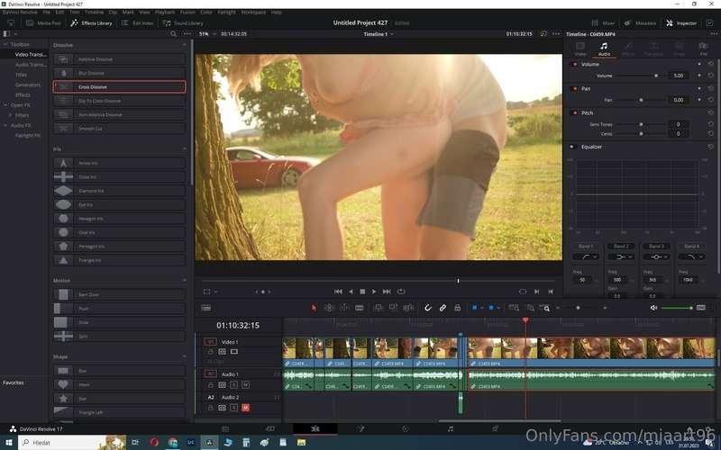Reset the Volume slider value
721x450 pixels.
pyautogui.click(x=711, y=76)
